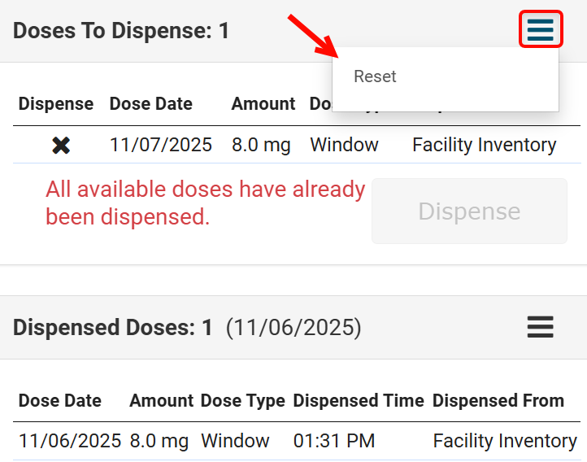The width and height of the screenshot is (587, 462).
Task: Open the Doses To Dispense hamburger menu
Action: tap(540, 30)
